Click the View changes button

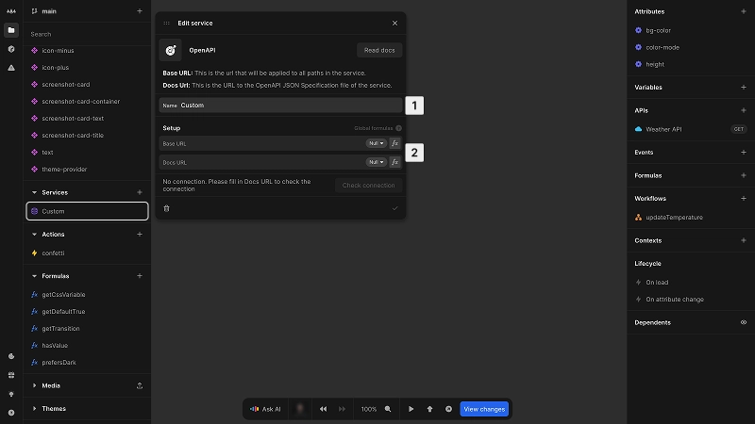pyautogui.click(x=484, y=409)
